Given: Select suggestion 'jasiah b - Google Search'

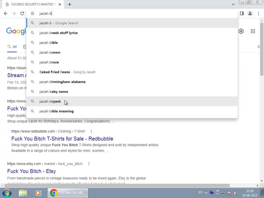Looking at the screenshot, I should (132, 23).
